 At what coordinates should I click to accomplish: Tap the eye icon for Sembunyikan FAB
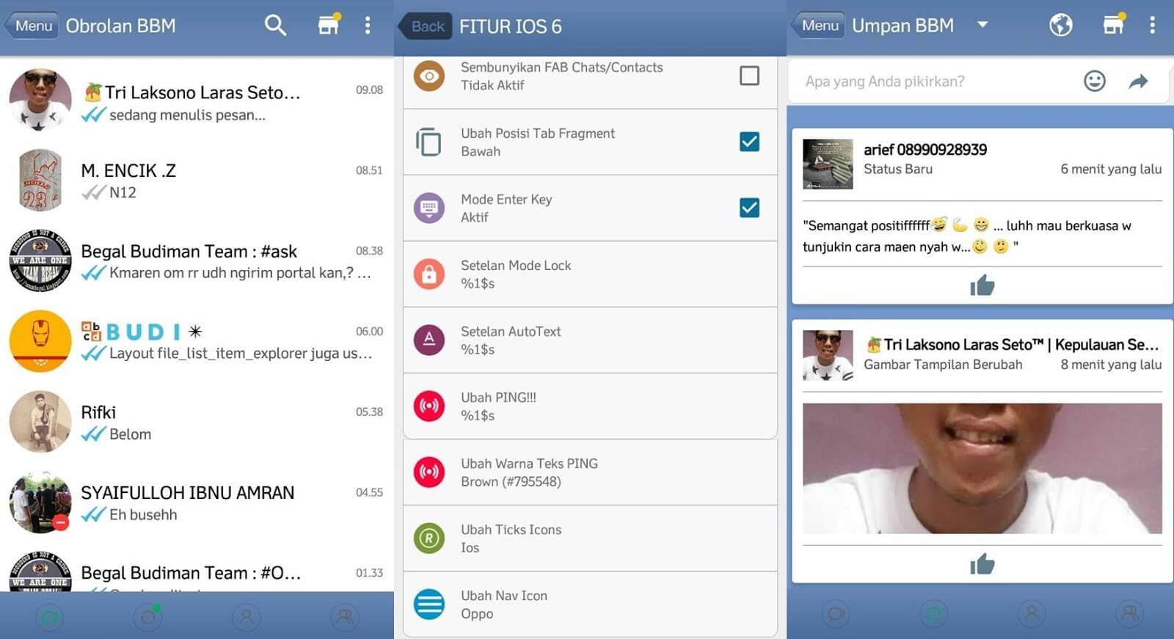point(429,76)
